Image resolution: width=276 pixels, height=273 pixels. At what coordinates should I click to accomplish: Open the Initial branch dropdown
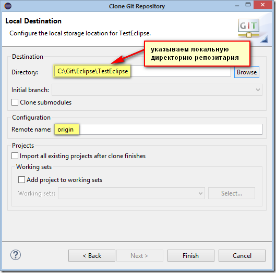157,90
